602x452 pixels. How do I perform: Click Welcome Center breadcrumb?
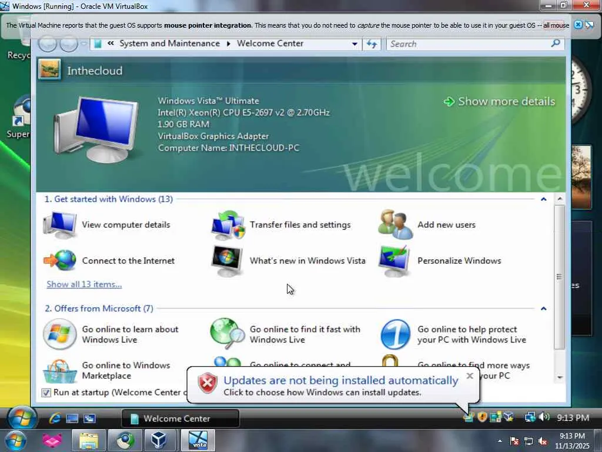(270, 44)
